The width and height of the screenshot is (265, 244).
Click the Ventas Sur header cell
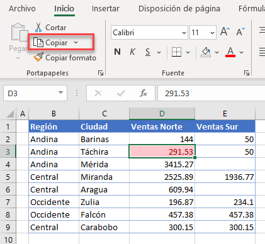point(225,126)
